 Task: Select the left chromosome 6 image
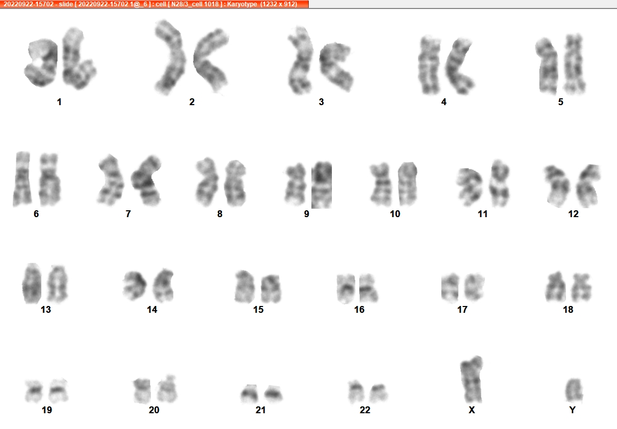click(23, 179)
